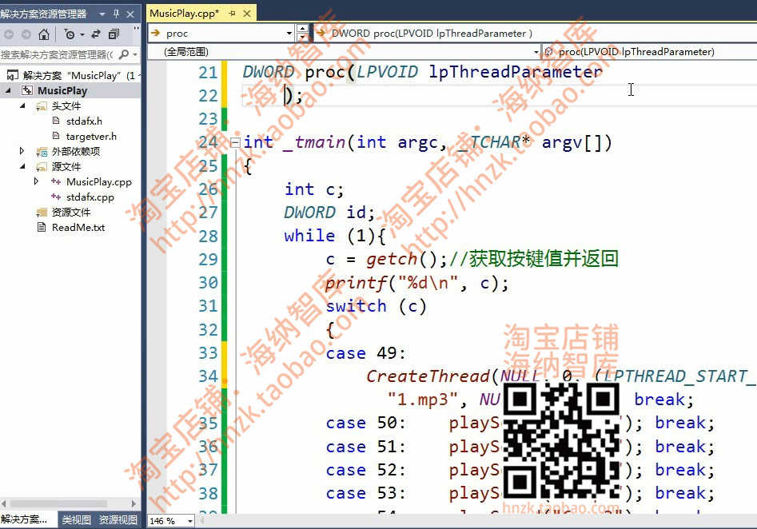The image size is (757, 529).
Task: Click the Home icon in Solution Explorer toolbar
Action: (x=44, y=34)
